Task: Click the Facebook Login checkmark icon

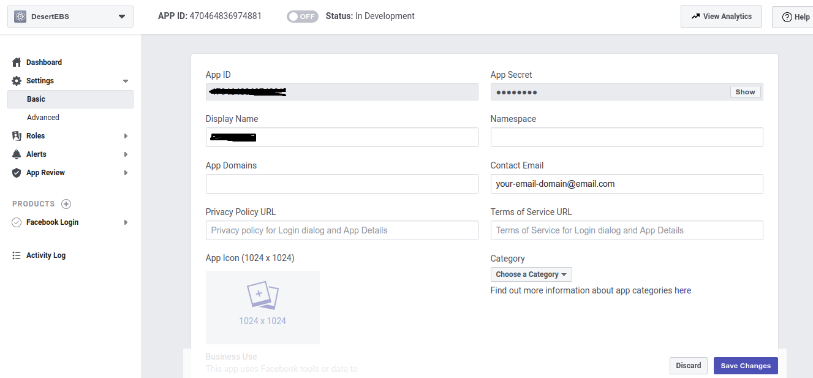Action: (17, 222)
